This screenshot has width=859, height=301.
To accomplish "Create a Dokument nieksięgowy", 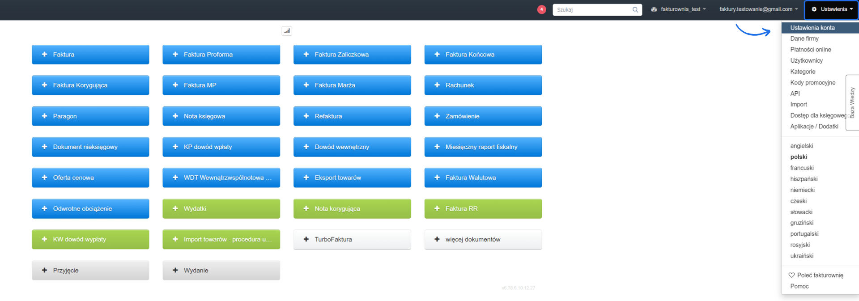I will tap(90, 147).
